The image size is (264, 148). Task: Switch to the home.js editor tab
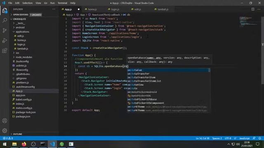tap(92, 9)
